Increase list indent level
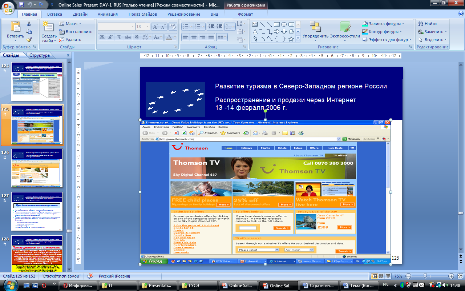Viewport: 465px width, 291px height. (219, 27)
